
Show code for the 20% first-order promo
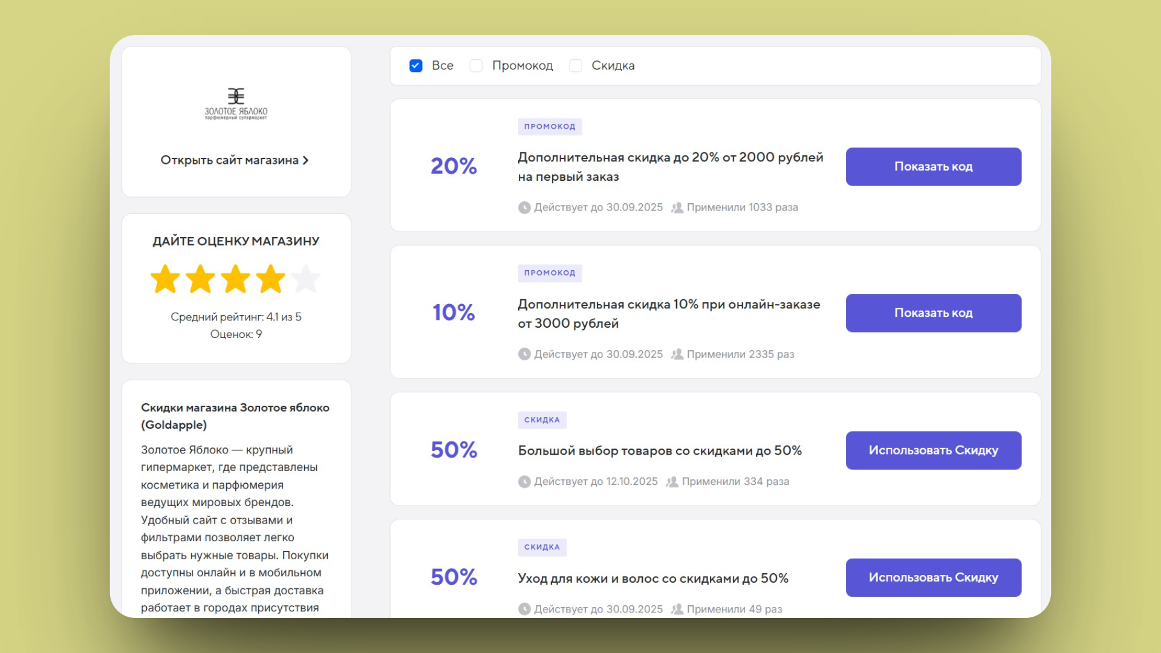pyautogui.click(x=934, y=166)
